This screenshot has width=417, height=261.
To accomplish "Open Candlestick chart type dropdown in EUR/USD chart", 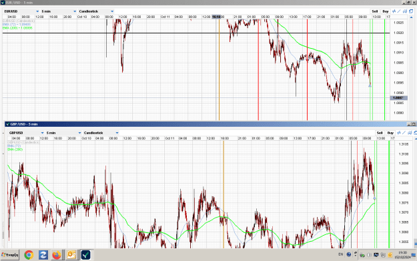I will [x=96, y=11].
